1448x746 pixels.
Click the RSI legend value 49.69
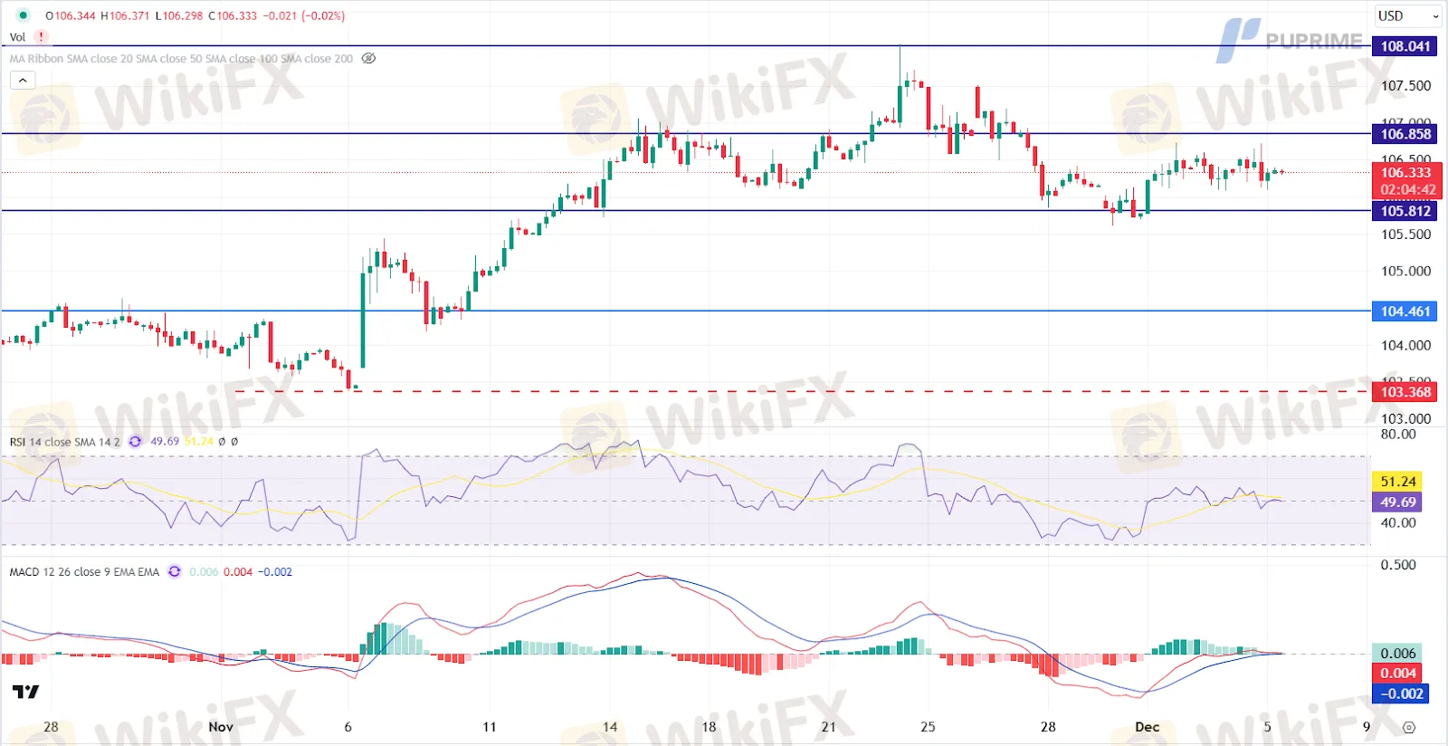point(165,442)
